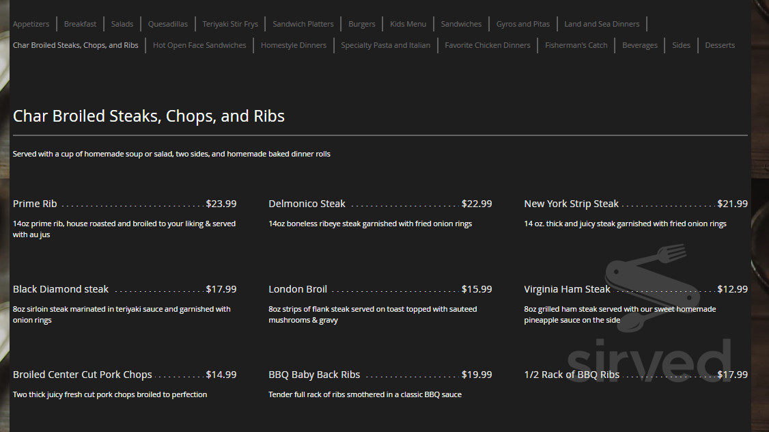Click the BBQ Baby Back Ribs item

[x=314, y=374]
